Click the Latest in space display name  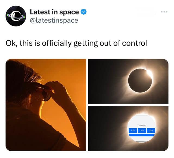(x=54, y=12)
